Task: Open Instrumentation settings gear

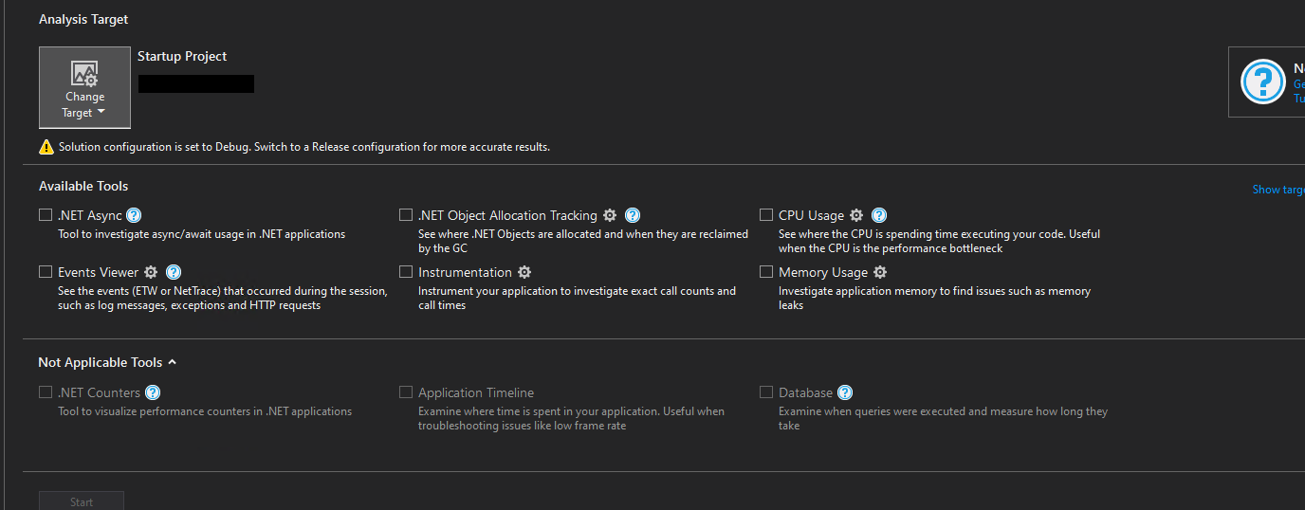Action: coord(524,272)
